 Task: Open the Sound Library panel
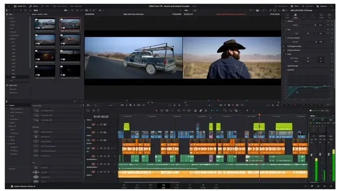(x=59, y=6)
